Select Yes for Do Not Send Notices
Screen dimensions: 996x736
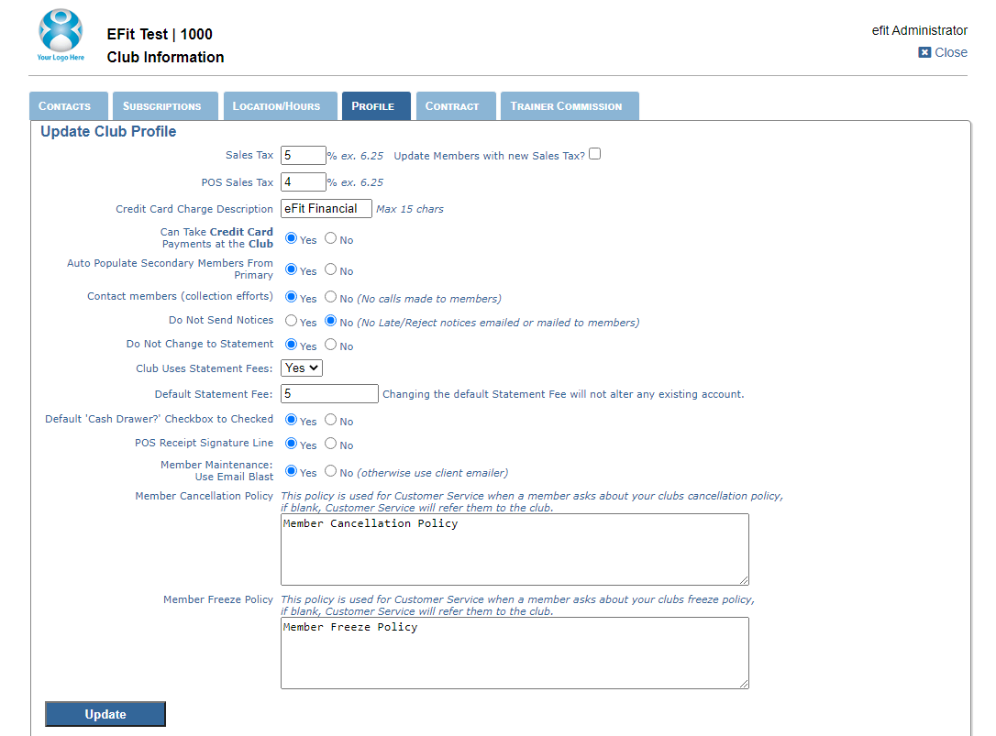tap(291, 321)
